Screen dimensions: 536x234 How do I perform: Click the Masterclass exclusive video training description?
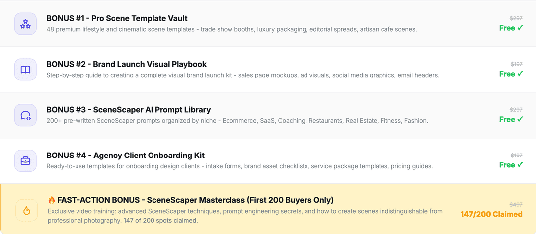click(x=245, y=216)
